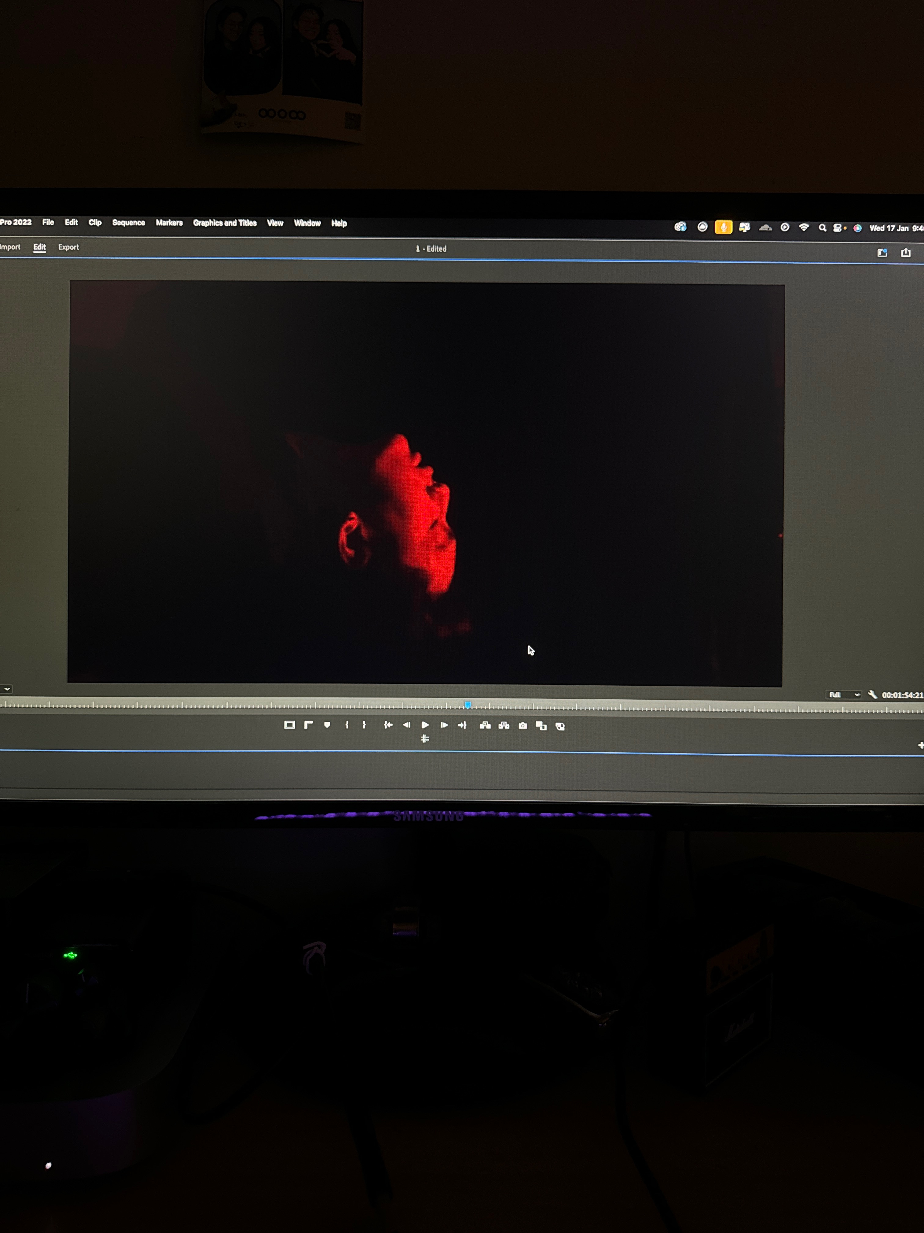Open playback resolution dropdown showing Full

pyautogui.click(x=843, y=694)
